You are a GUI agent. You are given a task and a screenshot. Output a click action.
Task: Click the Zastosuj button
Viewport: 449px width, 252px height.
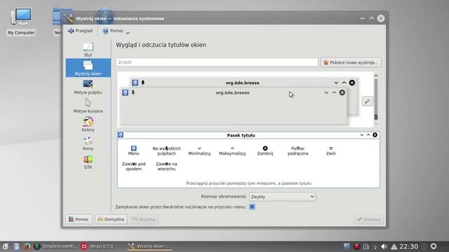(369, 219)
